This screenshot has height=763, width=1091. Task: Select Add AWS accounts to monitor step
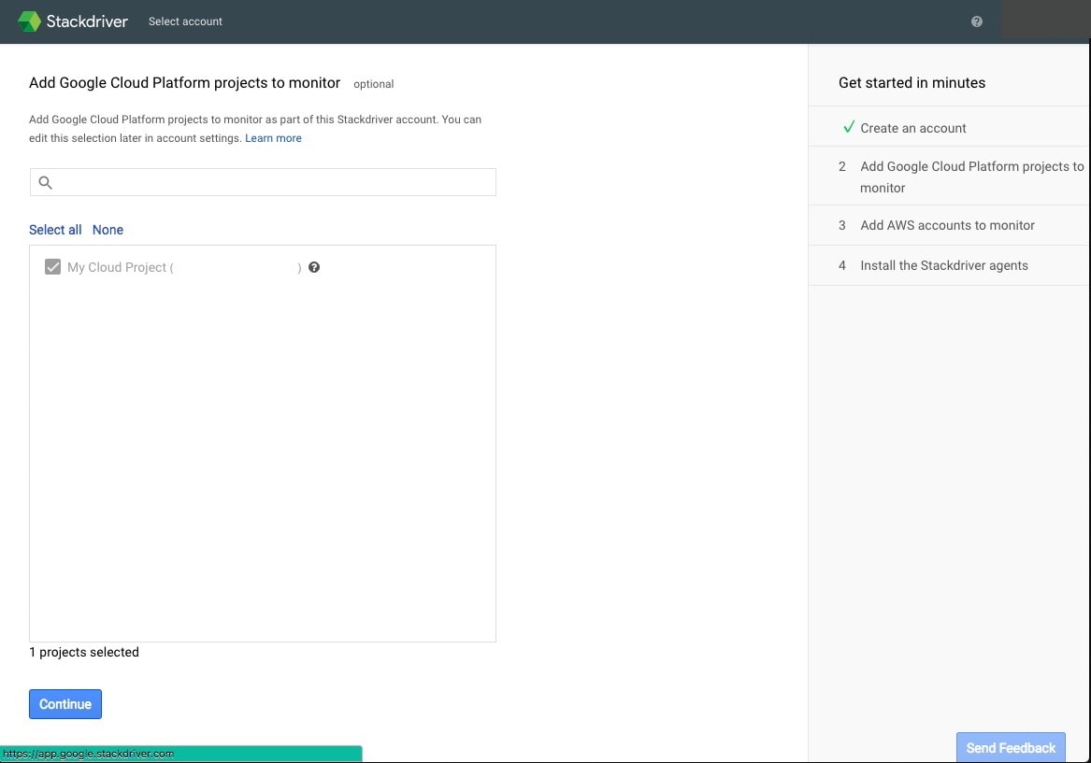tap(949, 225)
